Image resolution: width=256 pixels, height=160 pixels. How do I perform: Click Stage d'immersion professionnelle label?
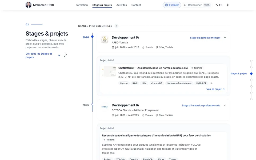point(201,106)
